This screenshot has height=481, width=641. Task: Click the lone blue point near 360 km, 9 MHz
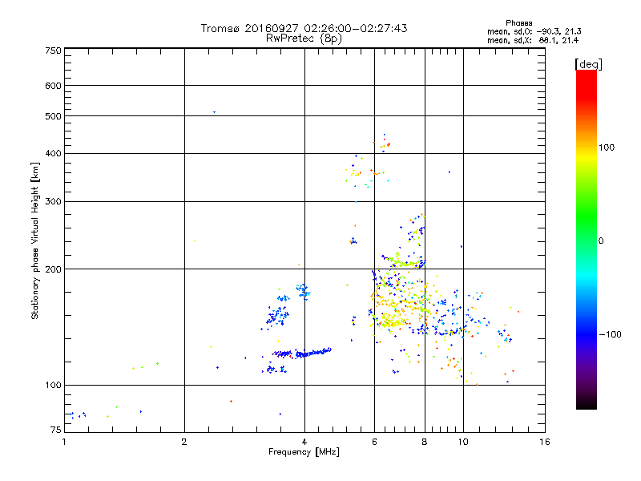450,172
